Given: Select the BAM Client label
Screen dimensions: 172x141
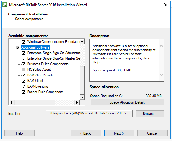Looking at the screenshot, I should (x=35, y=81).
